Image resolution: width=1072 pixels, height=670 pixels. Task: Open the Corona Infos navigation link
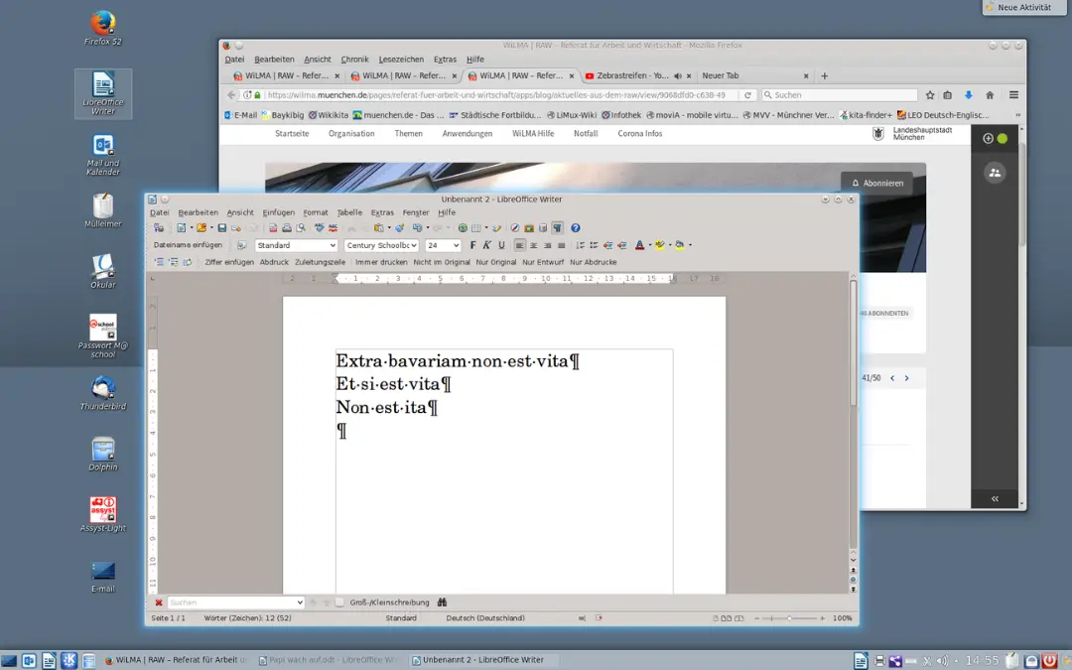(x=640, y=133)
